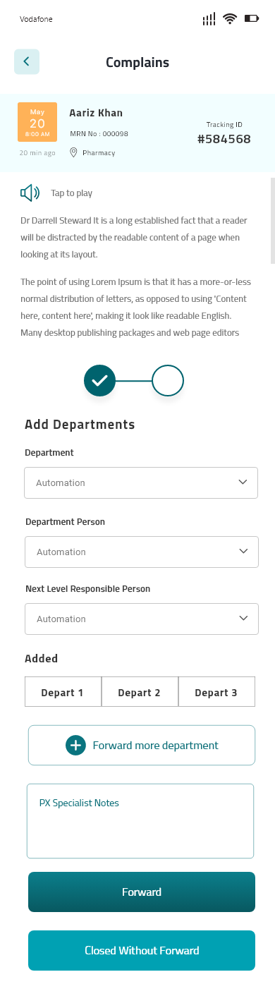Click Closed Without Forward button
275x996 pixels.
click(142, 950)
